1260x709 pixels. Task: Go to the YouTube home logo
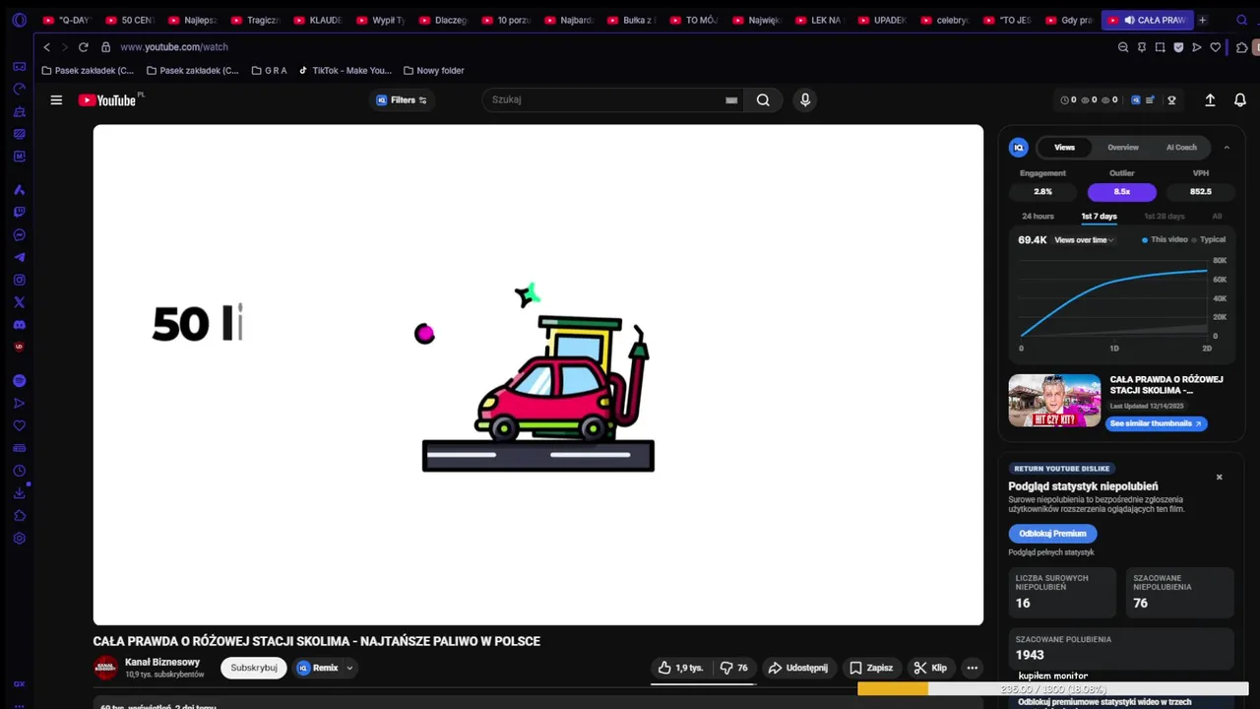[x=107, y=99]
